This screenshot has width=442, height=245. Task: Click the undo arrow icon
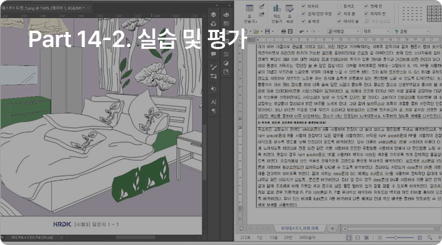(x=302, y=31)
